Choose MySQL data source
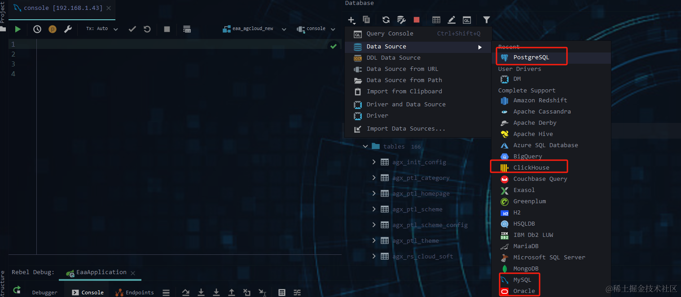 tap(551, 280)
